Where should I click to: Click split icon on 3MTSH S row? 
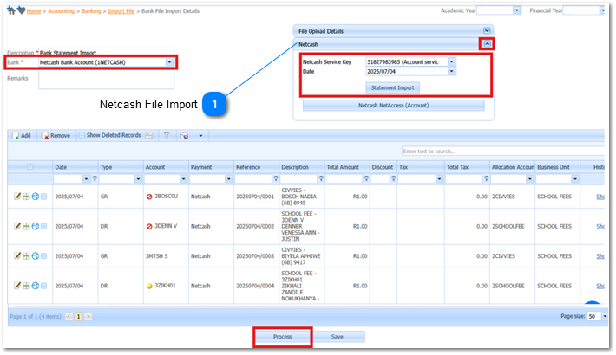[x=26, y=256]
